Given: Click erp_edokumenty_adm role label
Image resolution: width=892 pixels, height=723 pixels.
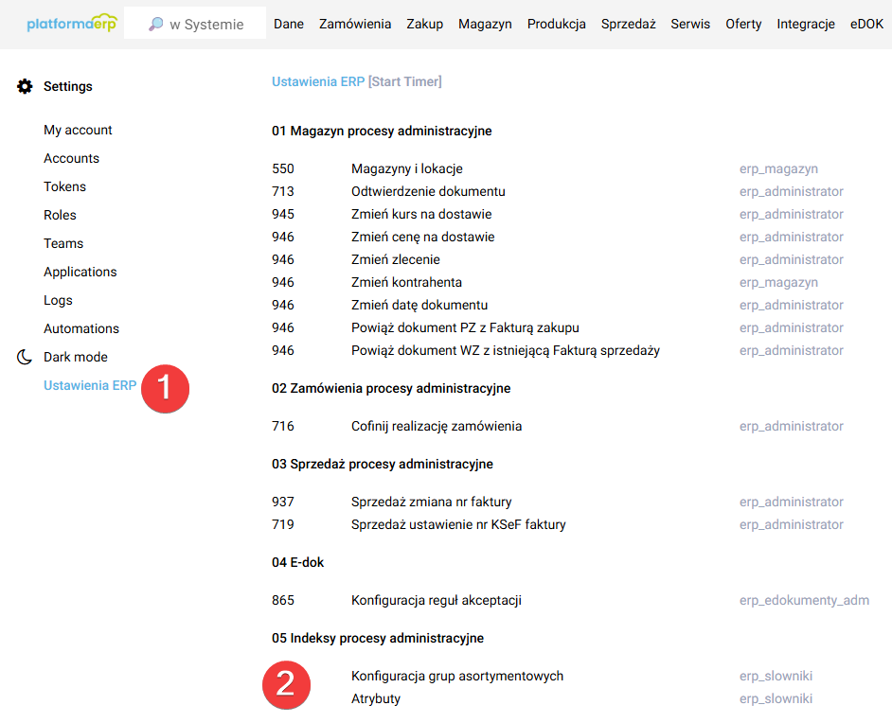Looking at the screenshot, I should [804, 600].
